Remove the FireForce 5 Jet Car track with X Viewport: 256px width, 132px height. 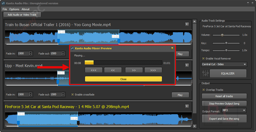pyautogui.click(x=187, y=106)
